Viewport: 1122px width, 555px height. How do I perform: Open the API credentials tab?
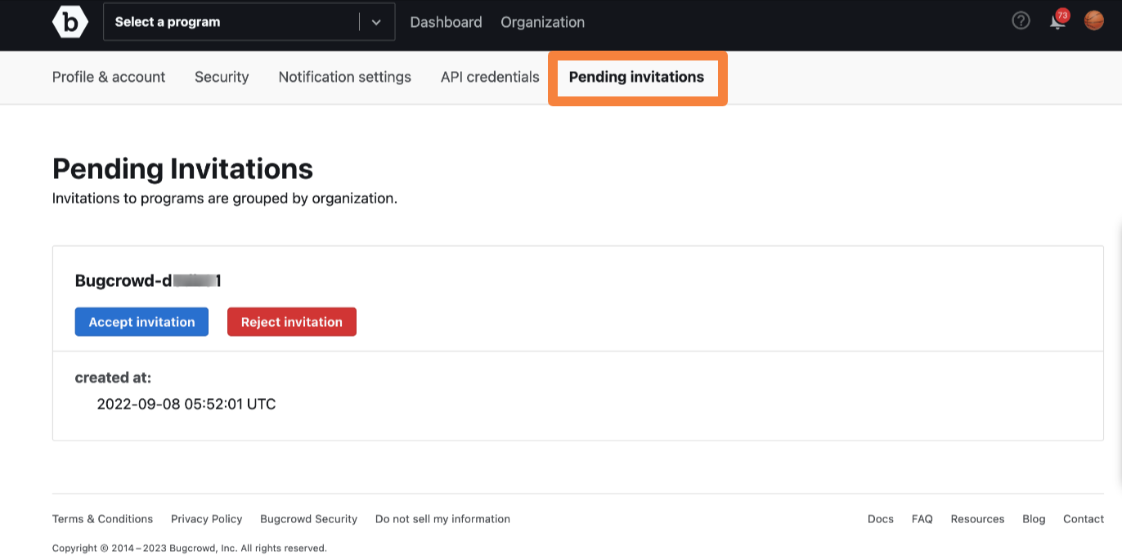(x=490, y=77)
